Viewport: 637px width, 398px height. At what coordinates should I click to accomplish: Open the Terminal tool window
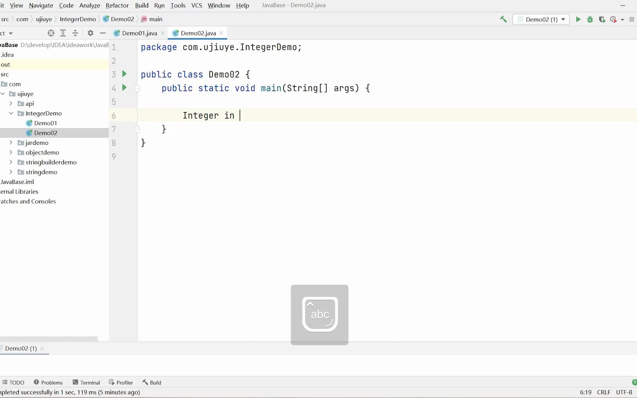(x=86, y=383)
